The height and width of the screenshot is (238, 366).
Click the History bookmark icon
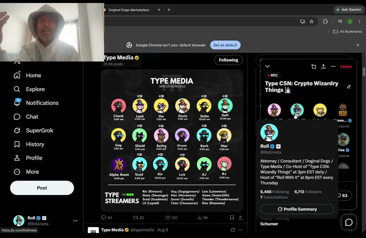point(17,144)
